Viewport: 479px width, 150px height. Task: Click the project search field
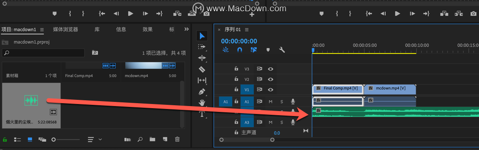[x=43, y=53]
